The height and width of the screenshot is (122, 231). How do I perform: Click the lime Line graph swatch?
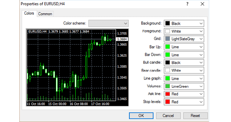pyautogui.click(x=168, y=78)
